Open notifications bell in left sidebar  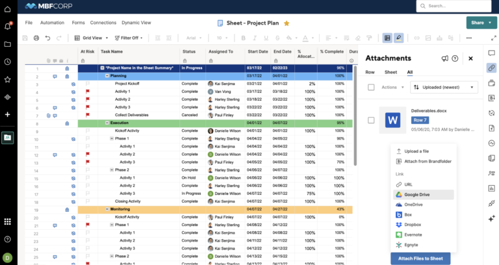coord(7,27)
